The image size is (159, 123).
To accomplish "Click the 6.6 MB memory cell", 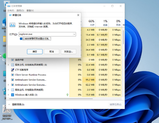I will pos(89,70).
